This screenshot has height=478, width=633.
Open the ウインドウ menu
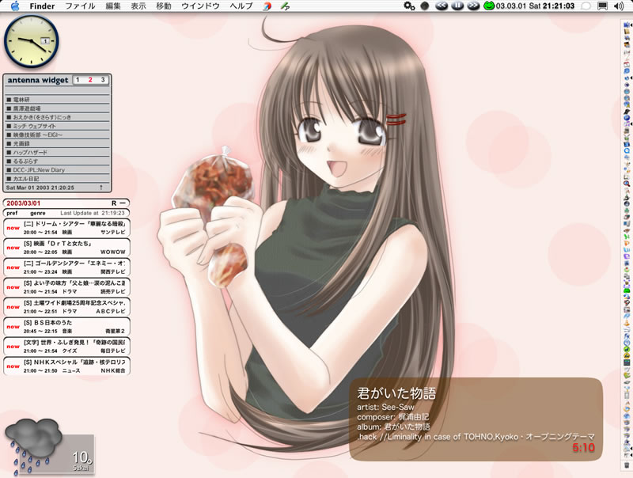(x=201, y=6)
